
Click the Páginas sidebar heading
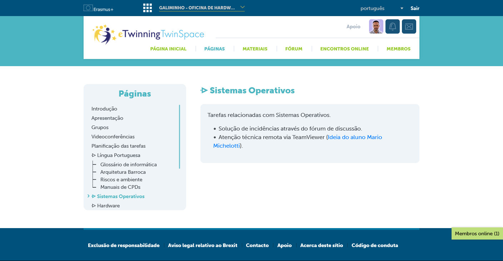(135, 94)
